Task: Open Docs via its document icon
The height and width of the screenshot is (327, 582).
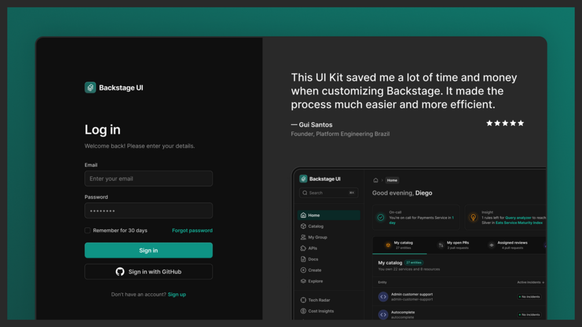Action: 303,259
